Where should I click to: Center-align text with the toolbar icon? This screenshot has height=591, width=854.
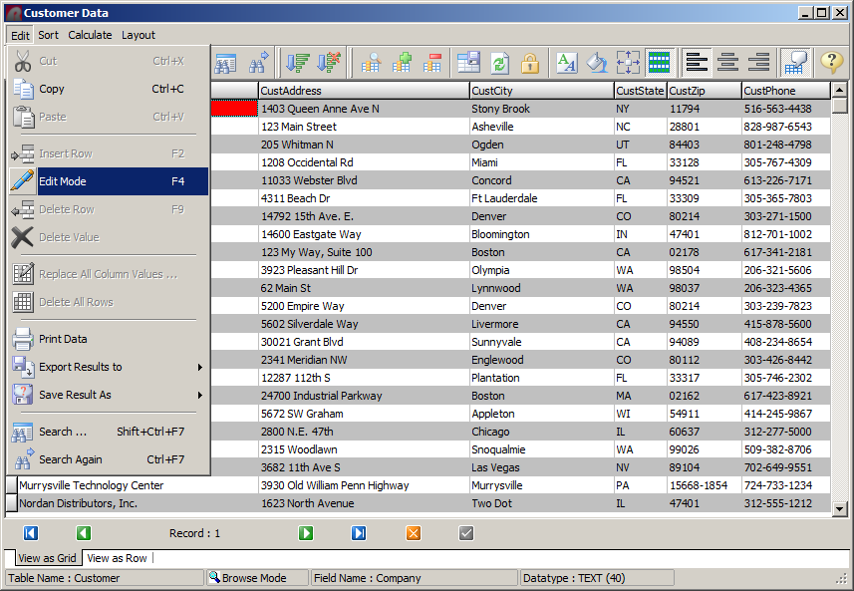(x=727, y=63)
